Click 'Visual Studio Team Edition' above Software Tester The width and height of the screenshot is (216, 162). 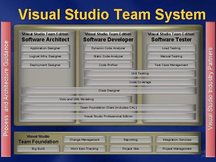pyautogui.click(x=171, y=34)
